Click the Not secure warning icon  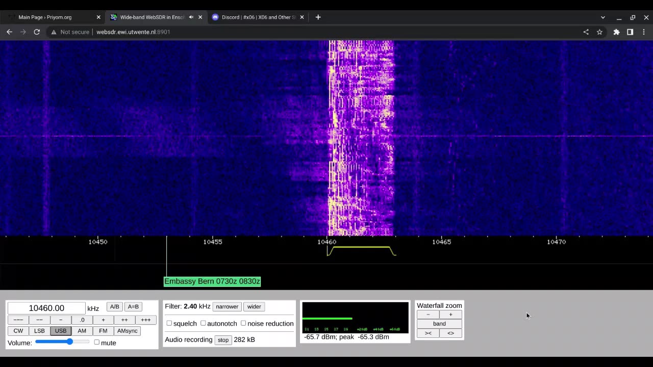pos(54,32)
